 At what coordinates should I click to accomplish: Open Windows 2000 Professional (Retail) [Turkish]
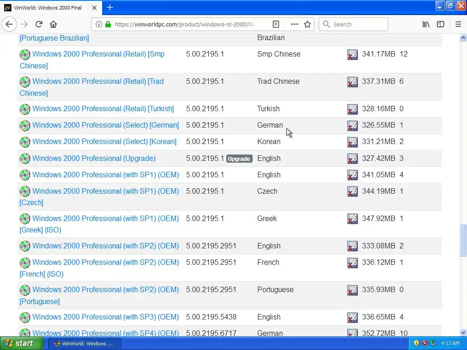(x=103, y=108)
